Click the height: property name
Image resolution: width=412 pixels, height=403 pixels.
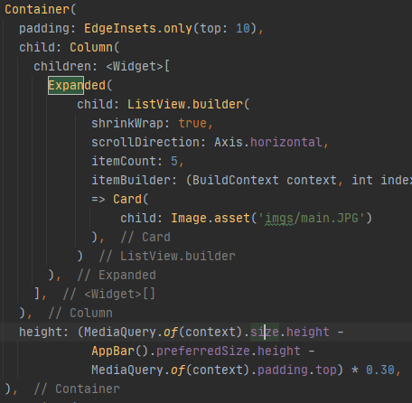44,332
